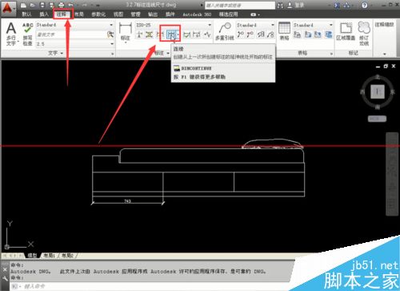Click the large 标注 dimension tool

coord(126,32)
